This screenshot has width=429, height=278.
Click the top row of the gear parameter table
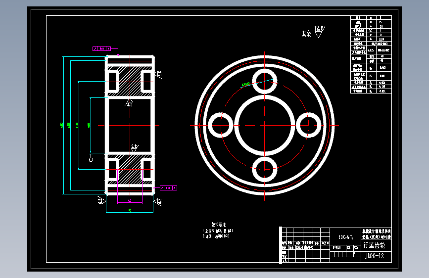coord(371,17)
